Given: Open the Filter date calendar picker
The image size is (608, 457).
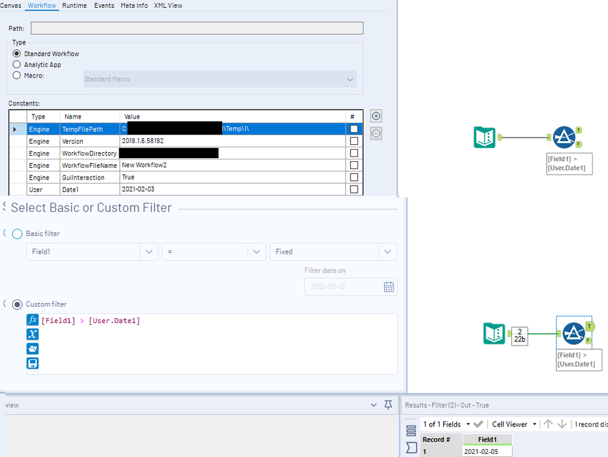Looking at the screenshot, I should pyautogui.click(x=388, y=287).
